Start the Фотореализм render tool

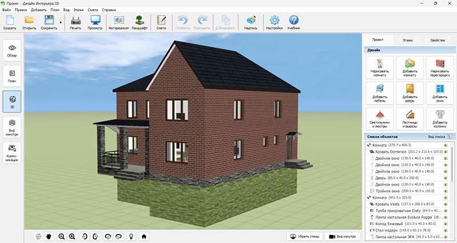[x=119, y=22]
